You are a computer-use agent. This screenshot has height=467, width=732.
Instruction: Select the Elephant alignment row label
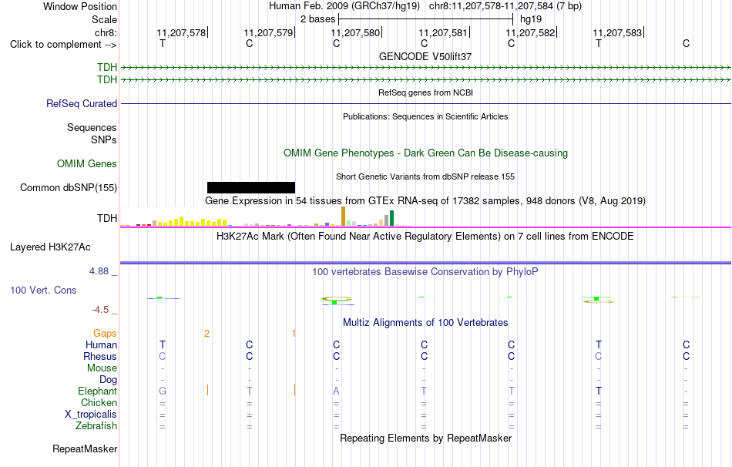pyautogui.click(x=97, y=391)
